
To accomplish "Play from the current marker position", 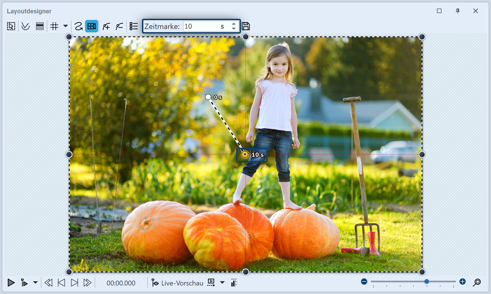I will pos(24,283).
